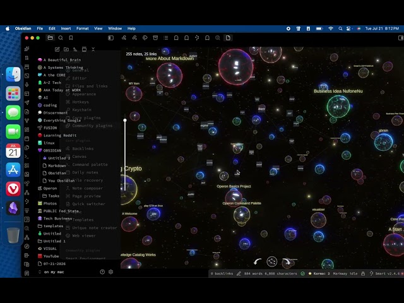Open the Insert menu

click(x=66, y=28)
